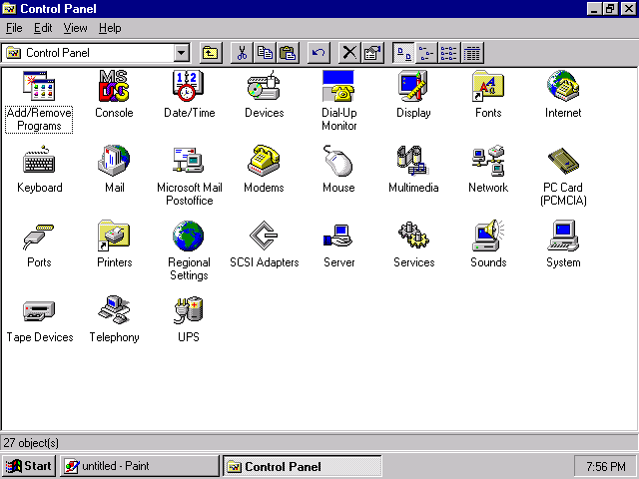Click the 7:56 PM taskbar clock
The height and width of the screenshot is (479, 639).
605,466
